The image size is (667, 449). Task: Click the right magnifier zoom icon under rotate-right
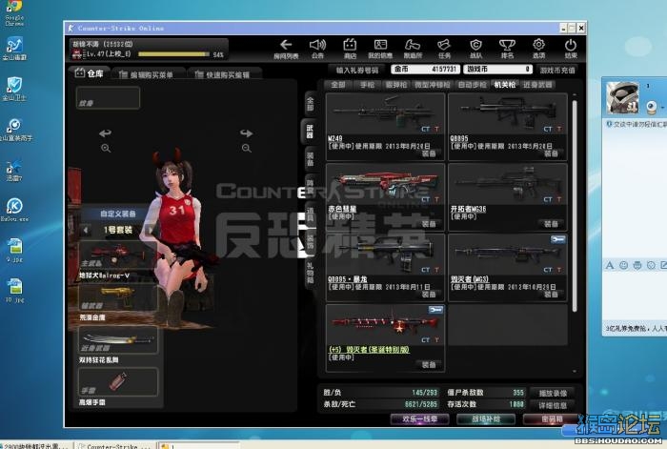tap(246, 148)
